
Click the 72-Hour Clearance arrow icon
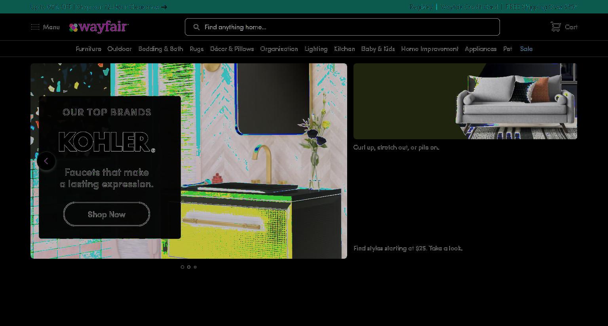click(x=164, y=7)
